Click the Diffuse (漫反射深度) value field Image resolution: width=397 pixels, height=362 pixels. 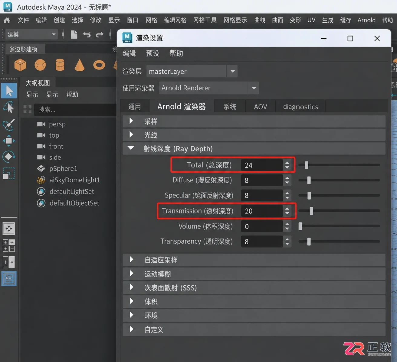262,180
